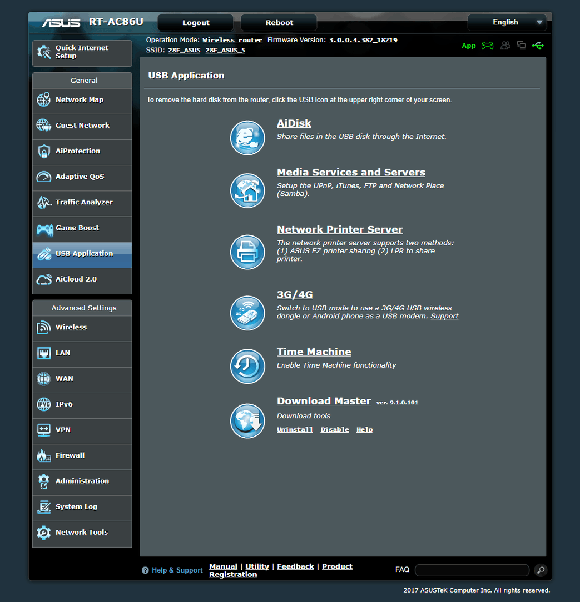Go to the WAN settings page
Screen dimensions: 580x602
click(x=82, y=380)
